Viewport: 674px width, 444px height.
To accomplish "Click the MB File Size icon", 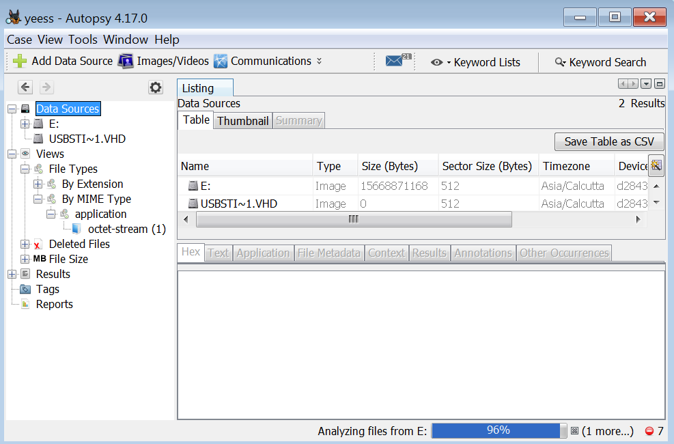I will point(40,259).
